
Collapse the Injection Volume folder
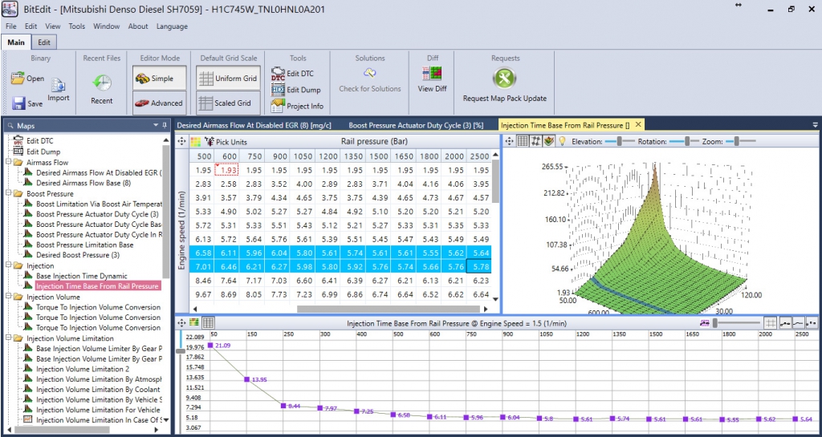9,296
